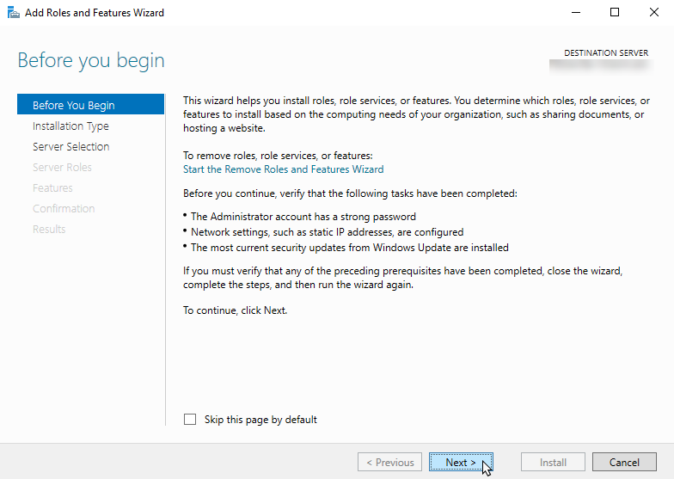The image size is (674, 479).
Task: Click the Install button
Action: pos(553,463)
